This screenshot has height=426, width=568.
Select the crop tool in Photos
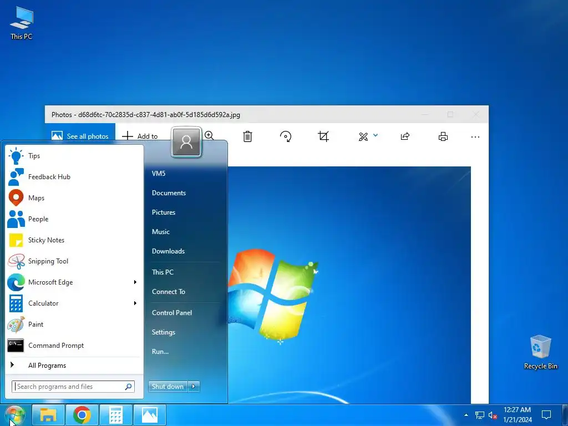(x=323, y=136)
